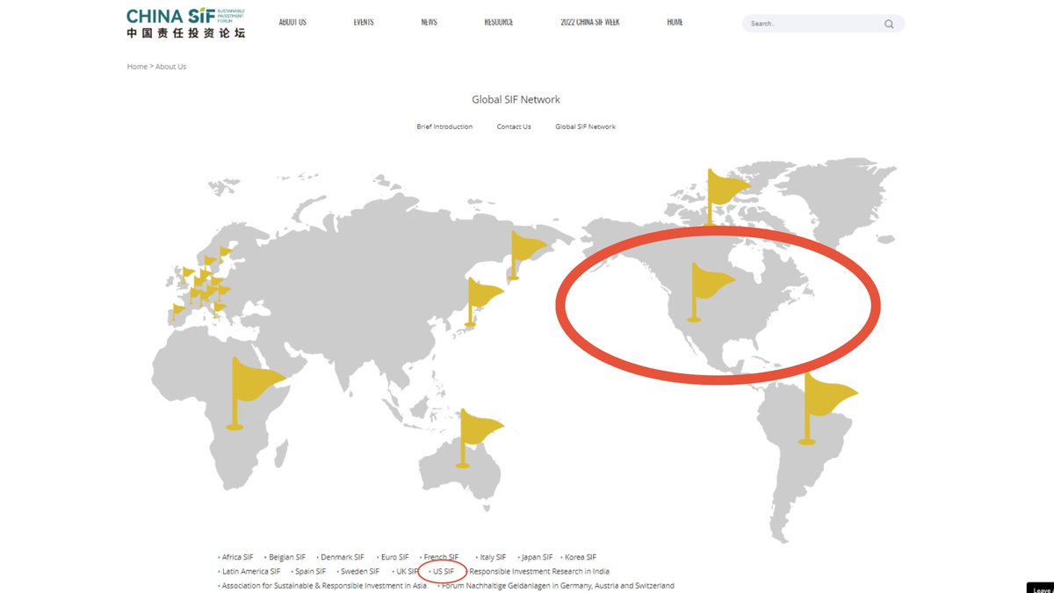
Task: Open the About Us menu
Action: coord(292,22)
